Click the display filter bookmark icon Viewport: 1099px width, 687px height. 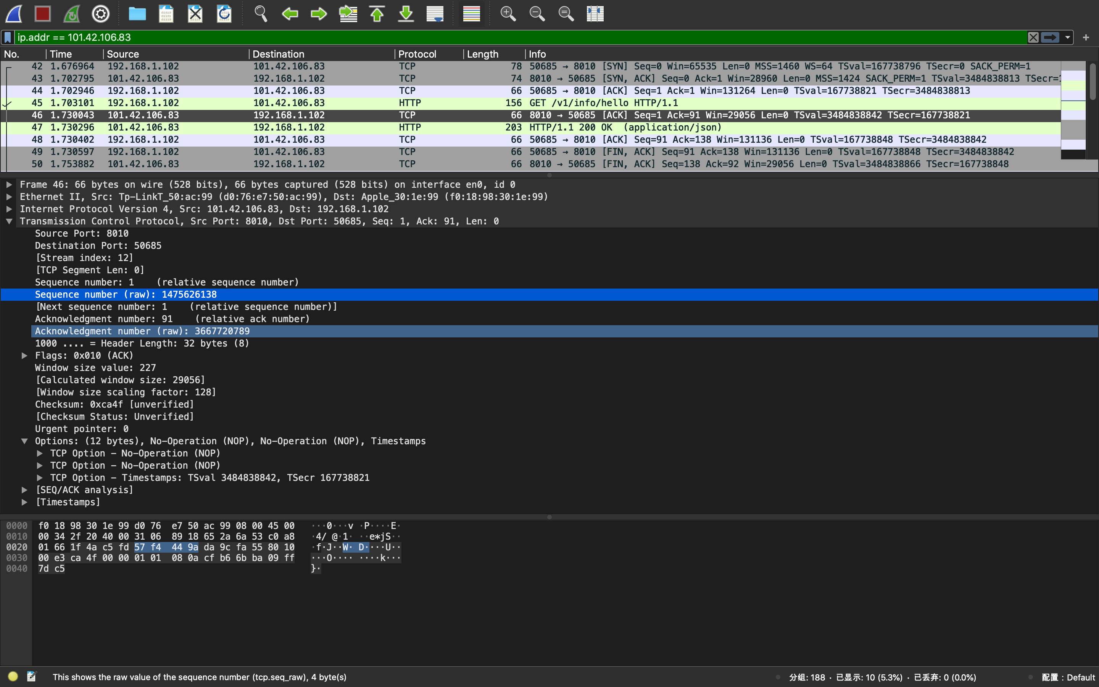pyautogui.click(x=8, y=37)
